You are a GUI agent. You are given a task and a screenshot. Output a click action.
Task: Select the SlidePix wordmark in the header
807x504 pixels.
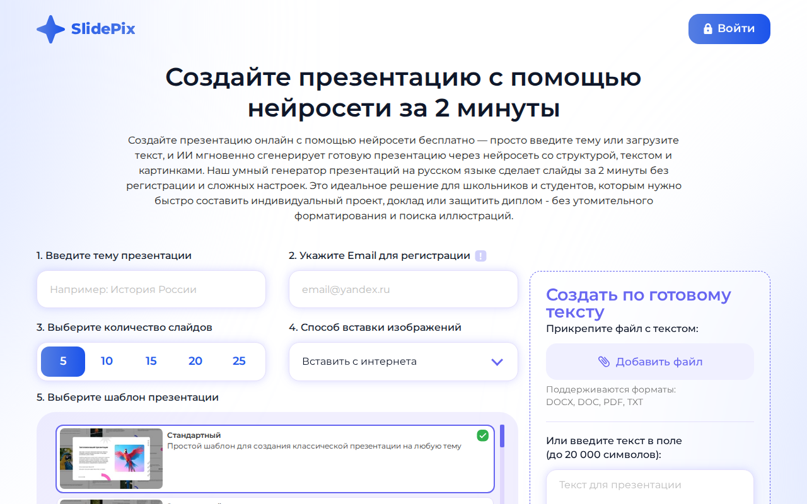pos(103,28)
